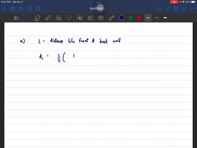Open the share/export menu
The height and width of the screenshot is (148, 197).
pyautogui.click(x=38, y=9)
